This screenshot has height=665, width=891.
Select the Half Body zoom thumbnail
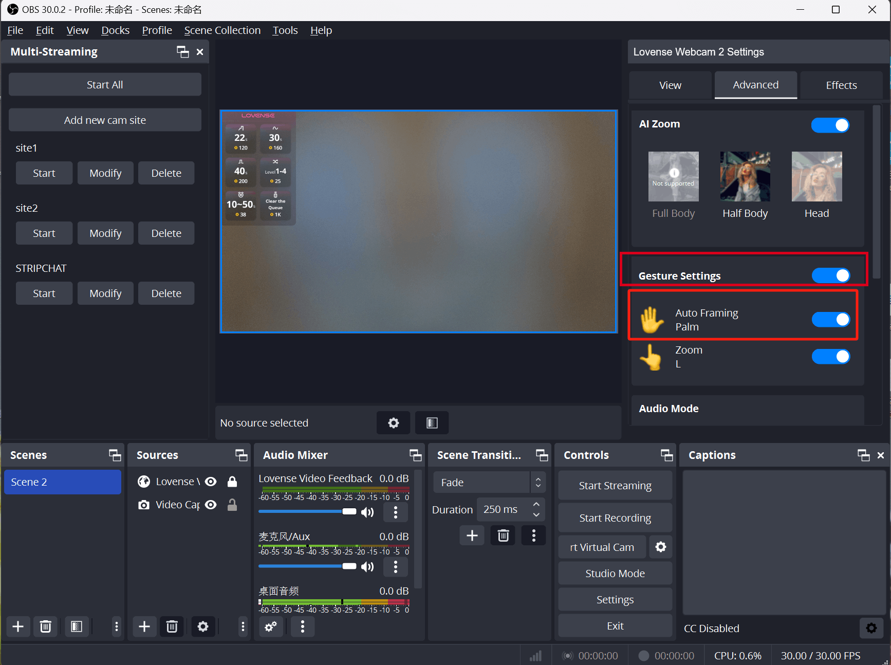point(745,176)
